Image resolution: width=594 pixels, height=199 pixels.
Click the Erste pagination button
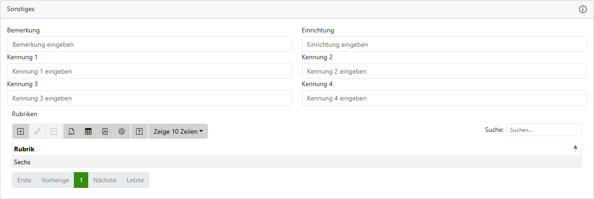click(24, 180)
